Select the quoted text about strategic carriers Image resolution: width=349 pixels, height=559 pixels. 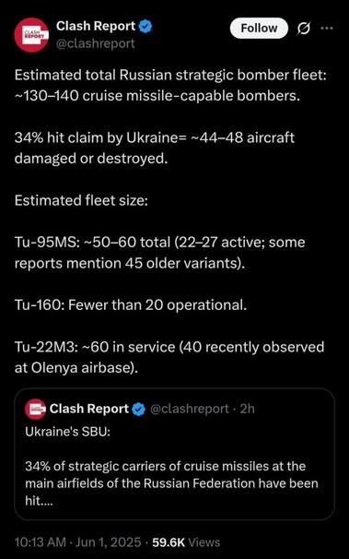171,483
